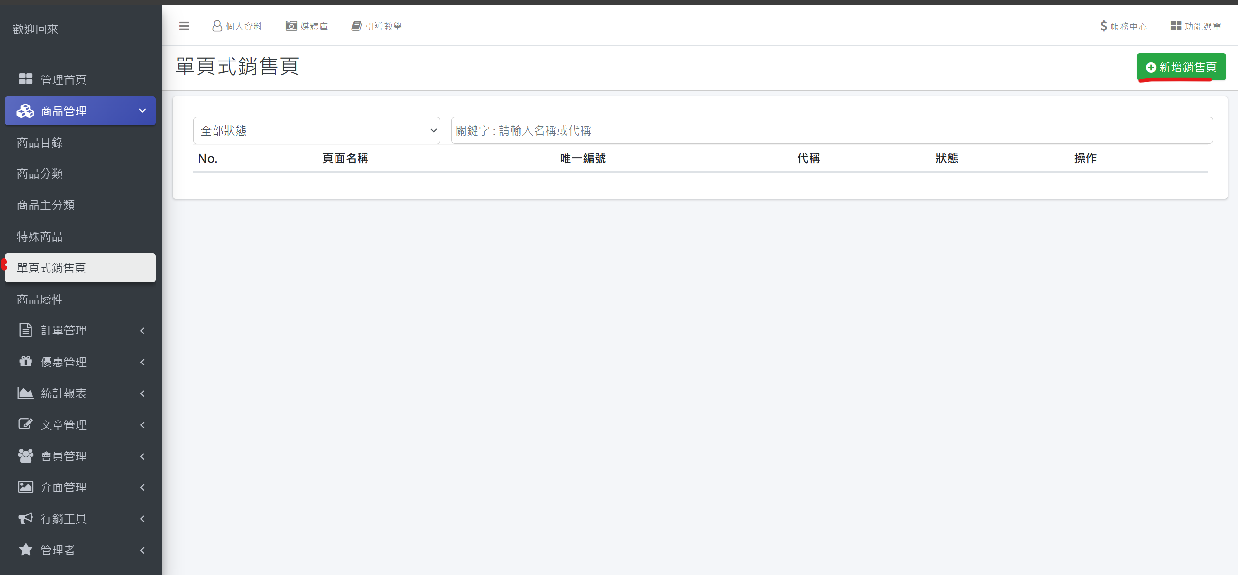Image resolution: width=1238 pixels, height=575 pixels.
Task: Go to 帳務中心 link text
Action: pos(1129,27)
